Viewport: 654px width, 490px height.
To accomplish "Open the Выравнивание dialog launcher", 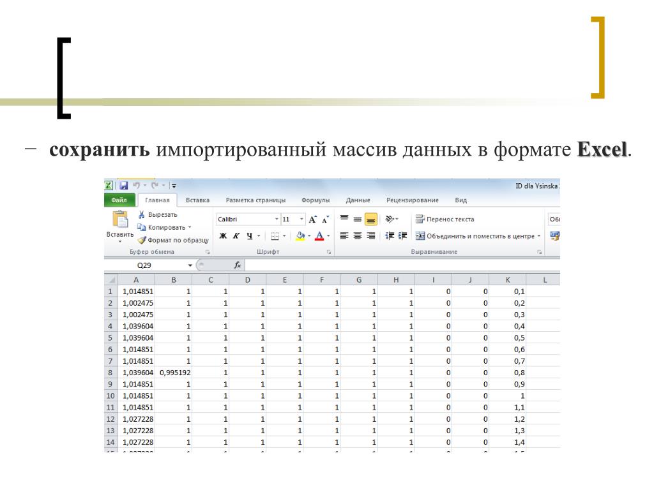I will pos(539,252).
